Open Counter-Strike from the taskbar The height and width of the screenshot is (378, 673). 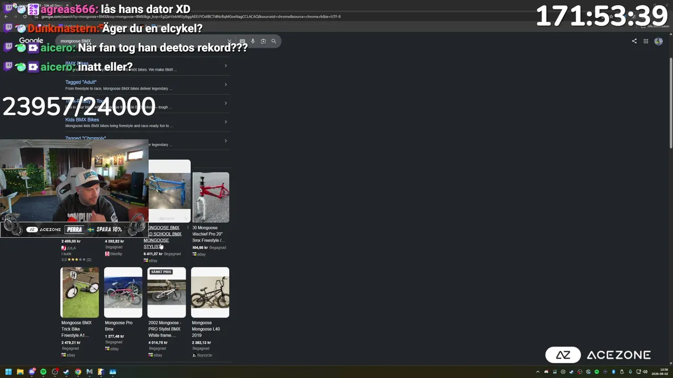click(x=101, y=372)
